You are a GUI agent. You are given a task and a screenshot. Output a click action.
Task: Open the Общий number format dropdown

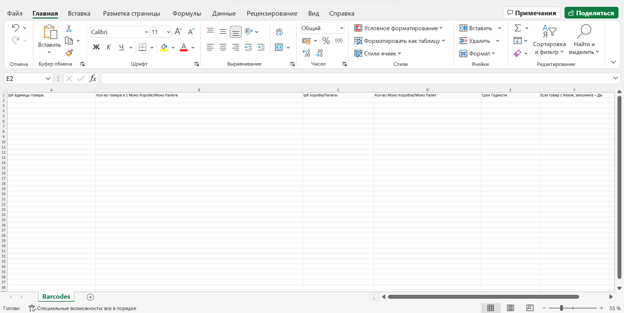341,28
